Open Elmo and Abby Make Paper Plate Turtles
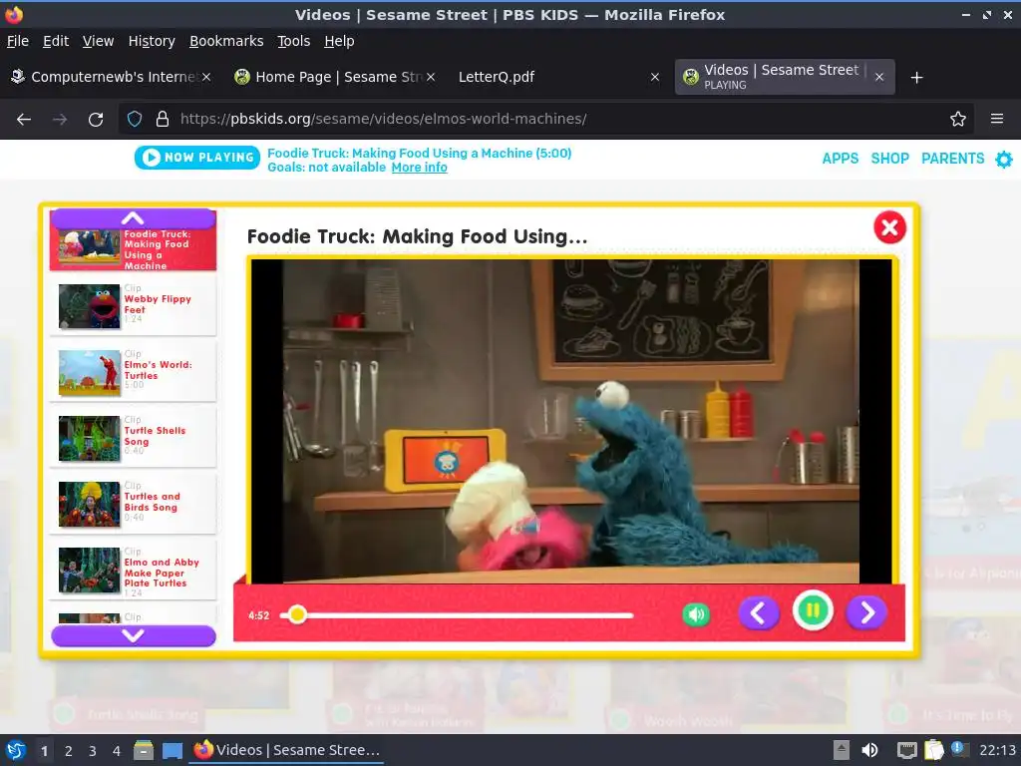Viewport: 1021px width, 766px height. point(133,570)
